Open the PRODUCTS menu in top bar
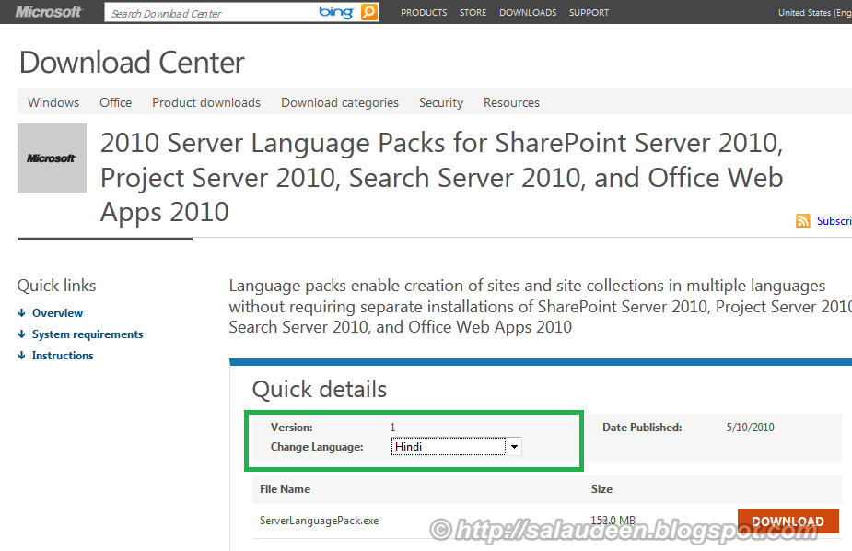Viewport: 852px width, 551px height. 424,12
